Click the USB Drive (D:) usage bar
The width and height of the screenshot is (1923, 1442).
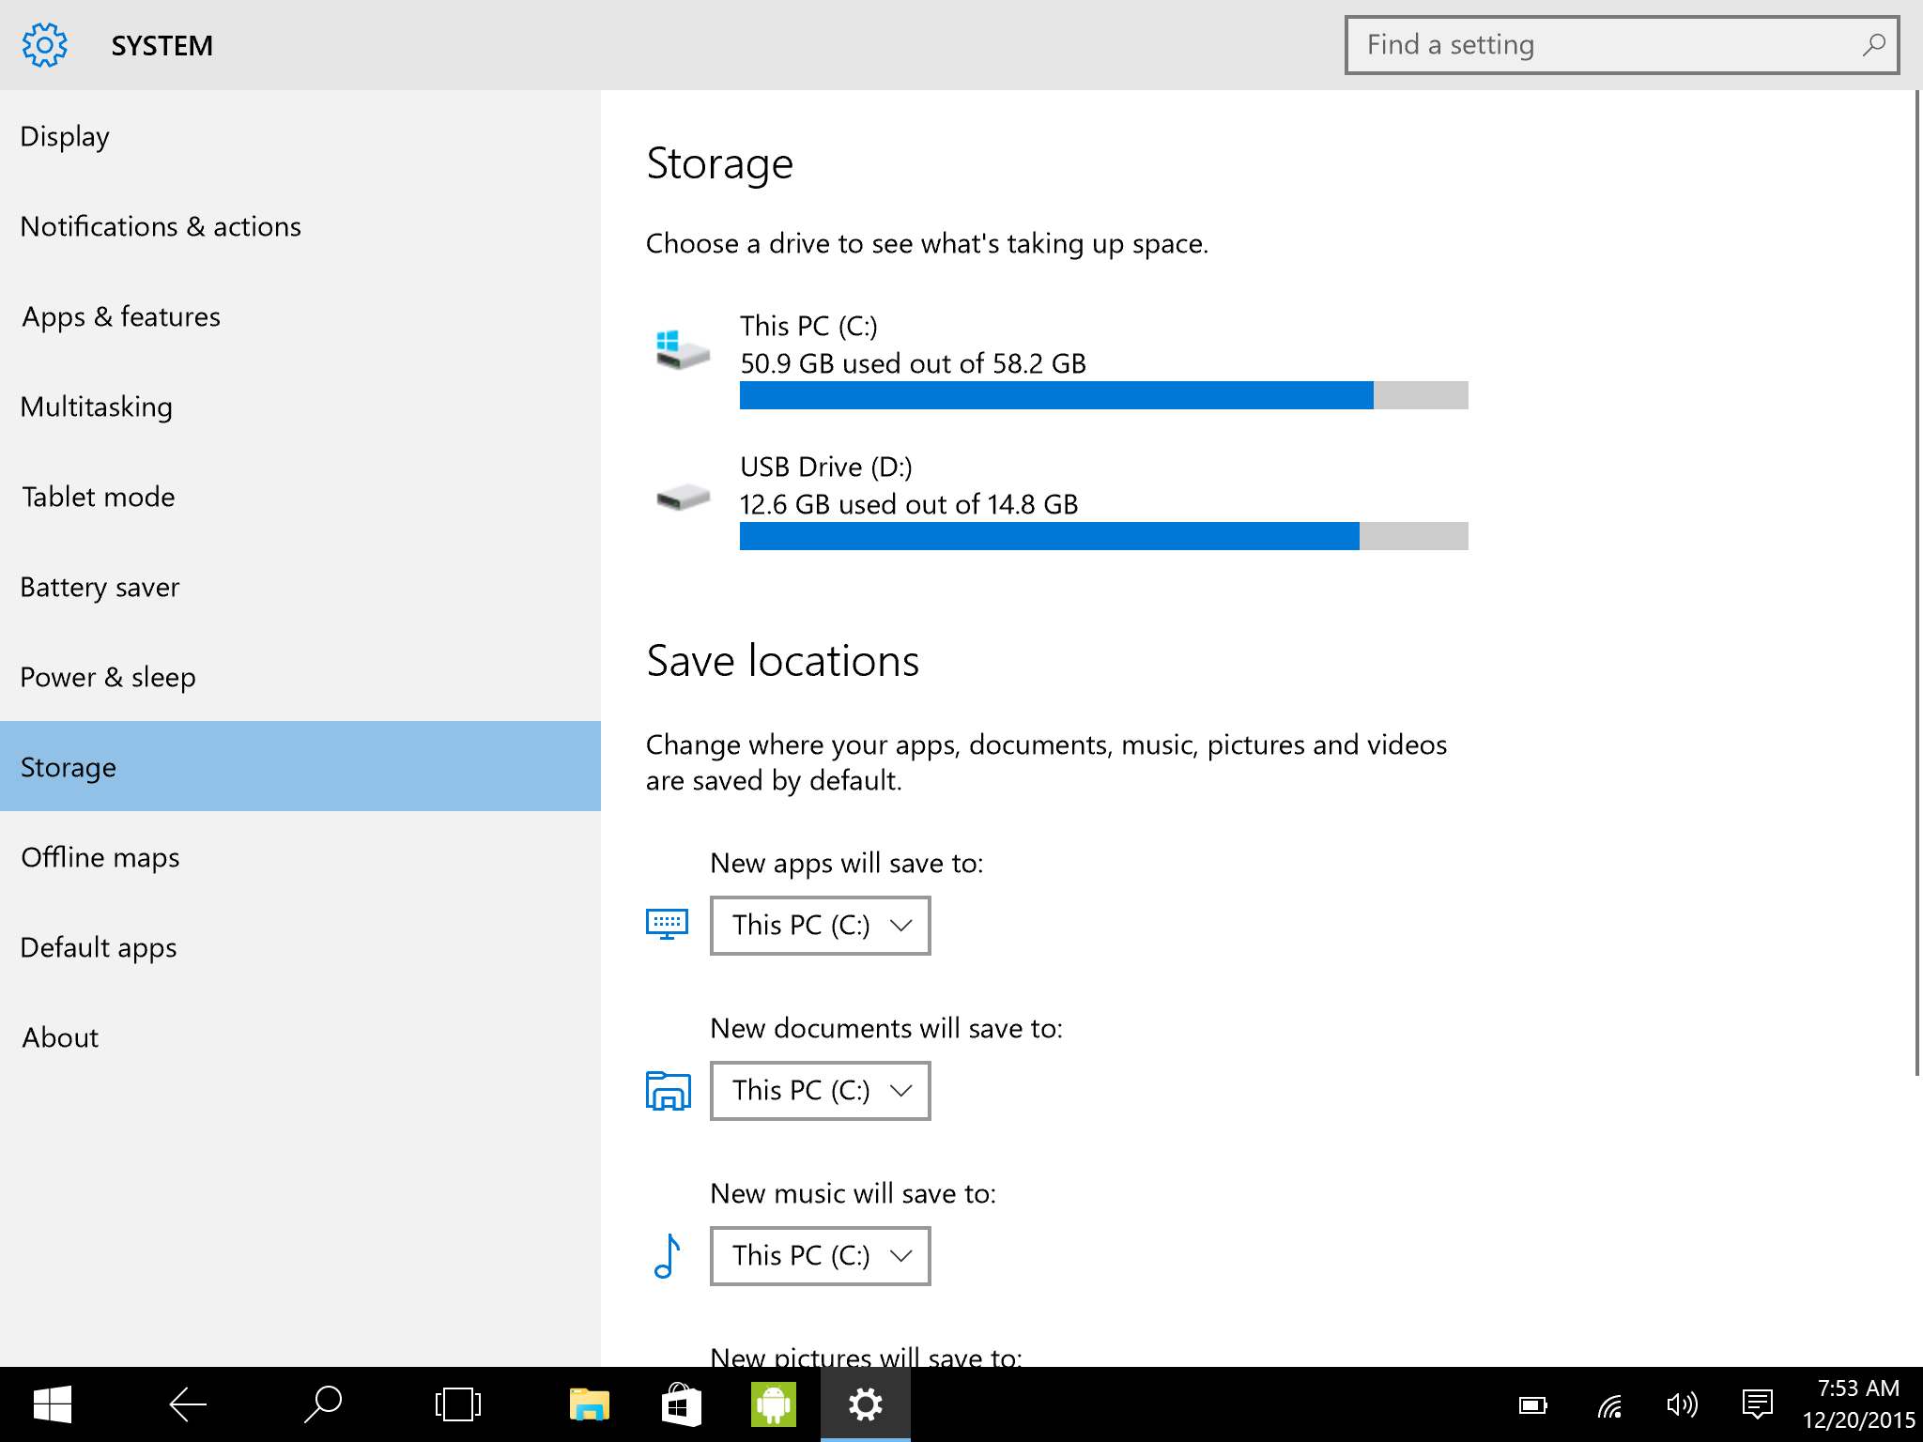[1103, 536]
